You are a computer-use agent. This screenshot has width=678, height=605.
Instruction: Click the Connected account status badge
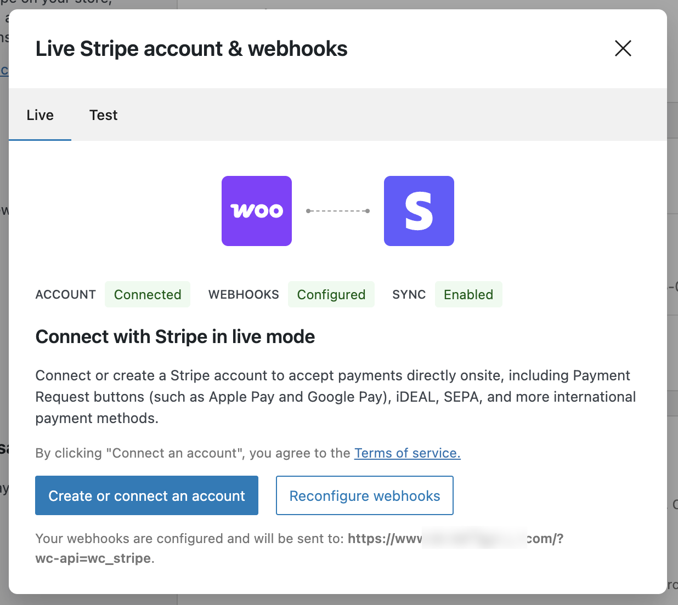(x=148, y=294)
